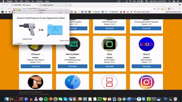This screenshot has width=182, height=102.
Task: Open App Store from the Dock
Action: coord(129,99)
